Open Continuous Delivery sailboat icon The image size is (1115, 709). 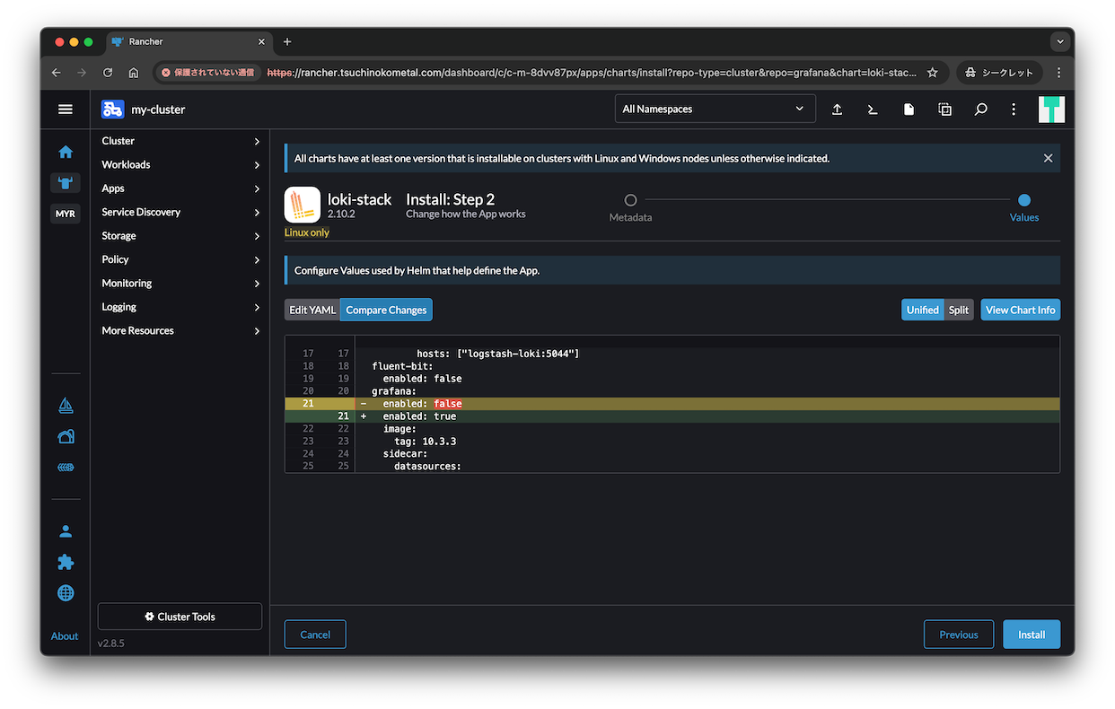pyautogui.click(x=66, y=406)
